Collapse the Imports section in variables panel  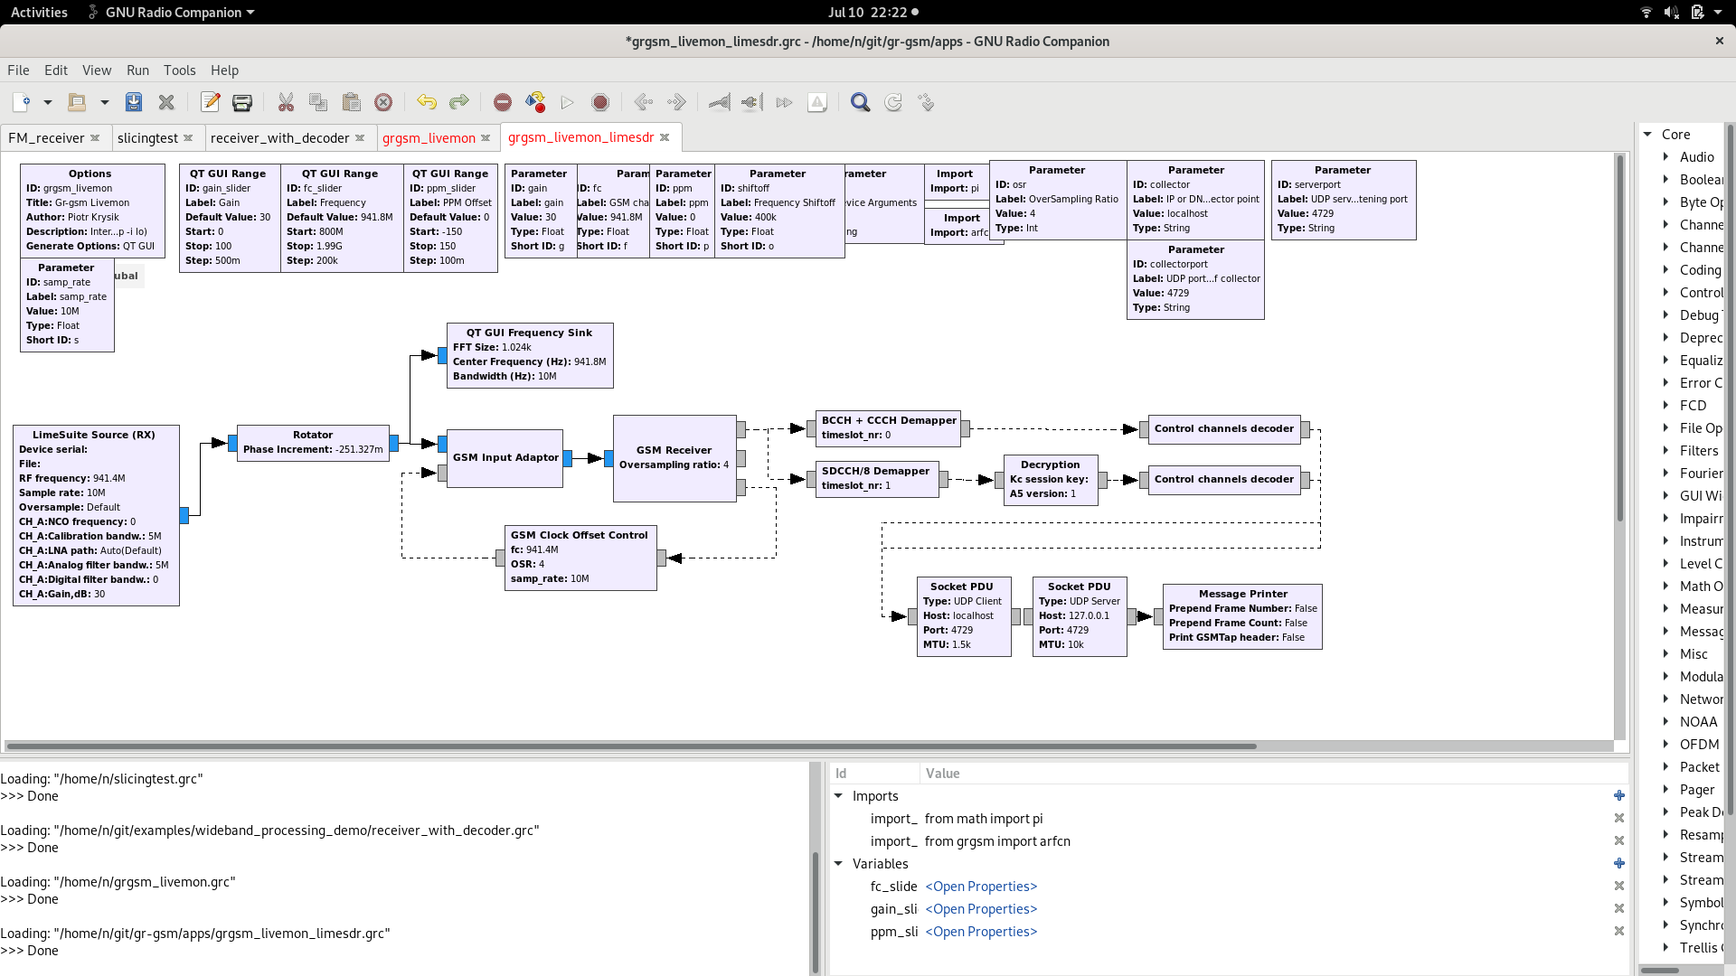[838, 796]
